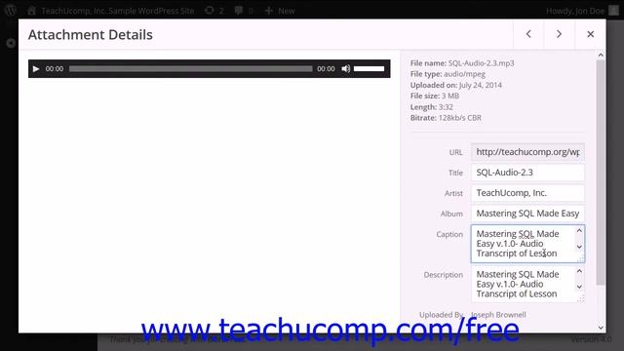The width and height of the screenshot is (624, 351).
Task: Play the SQL-Audio-2.3 audio file
Action: click(36, 69)
